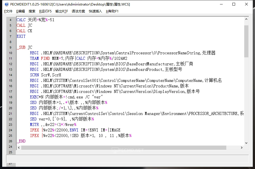Open the 搜索 menu
Viewport: 255px width, 169px height.
[x=32, y=11]
